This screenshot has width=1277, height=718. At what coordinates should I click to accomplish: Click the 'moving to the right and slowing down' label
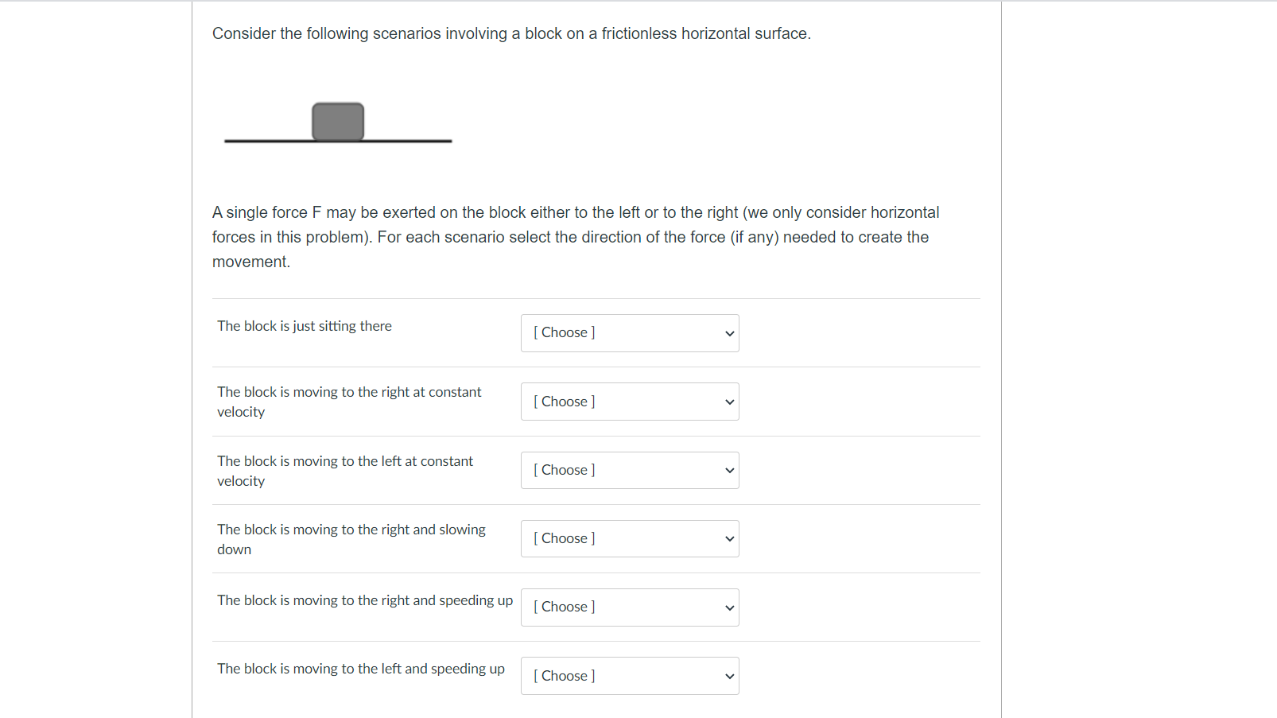351,539
